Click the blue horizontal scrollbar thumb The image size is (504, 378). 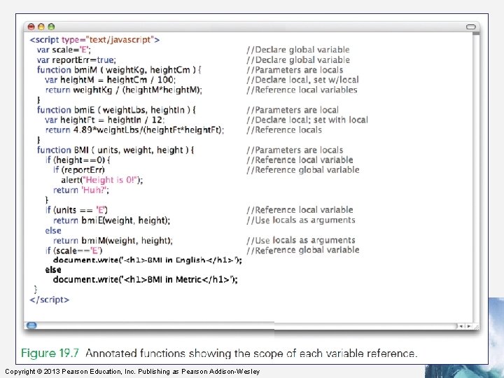point(31,325)
